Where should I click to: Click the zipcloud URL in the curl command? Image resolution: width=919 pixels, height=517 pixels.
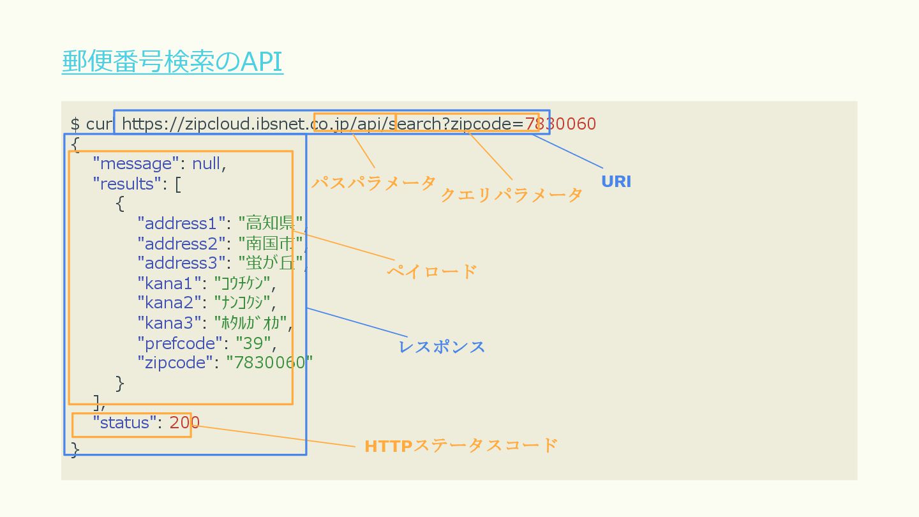[359, 123]
